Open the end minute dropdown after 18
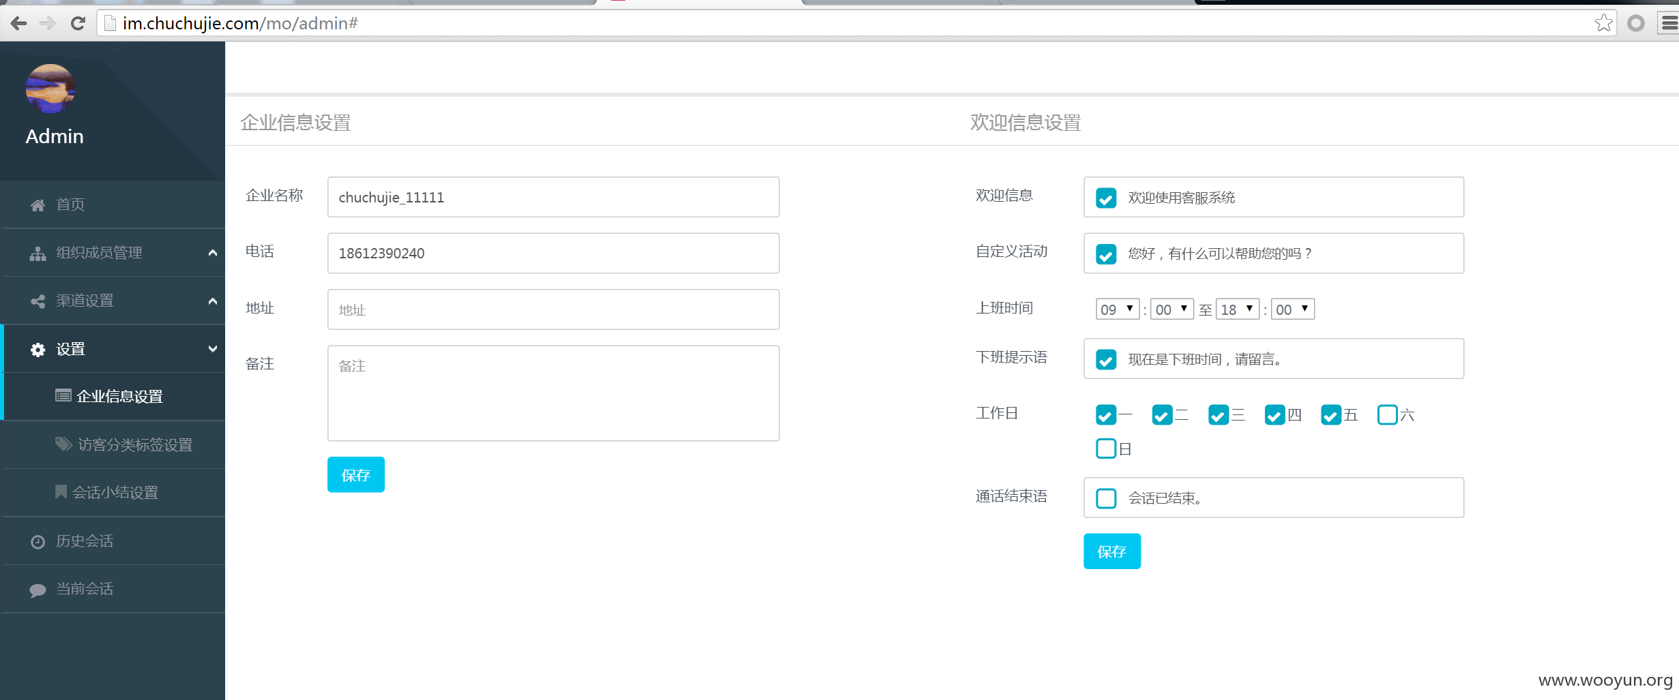The image size is (1679, 700). 1293,309
